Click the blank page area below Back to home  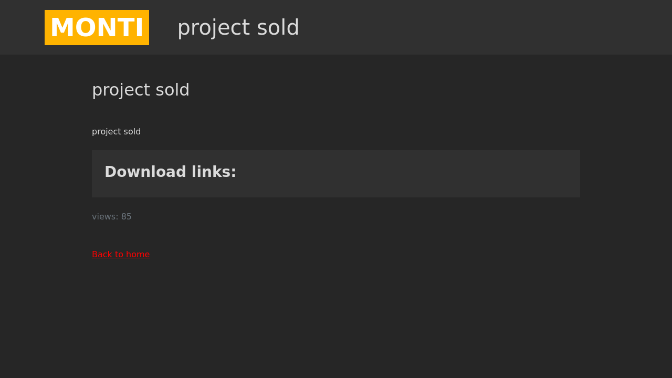pyautogui.click(x=336, y=320)
